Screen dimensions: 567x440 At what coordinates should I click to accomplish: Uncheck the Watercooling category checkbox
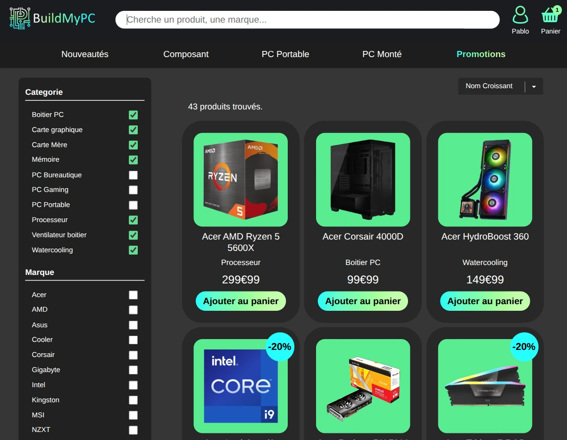[x=133, y=250]
